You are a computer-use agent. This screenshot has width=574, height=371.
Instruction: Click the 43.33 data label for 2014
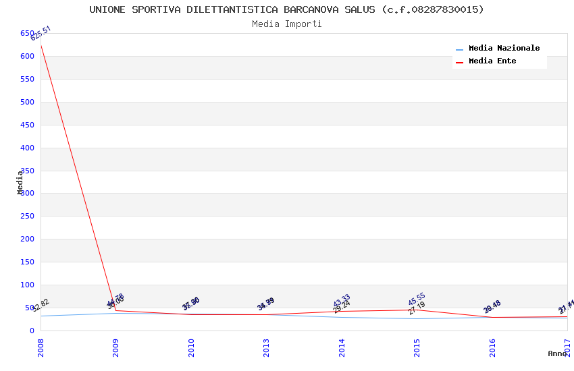tap(342, 300)
